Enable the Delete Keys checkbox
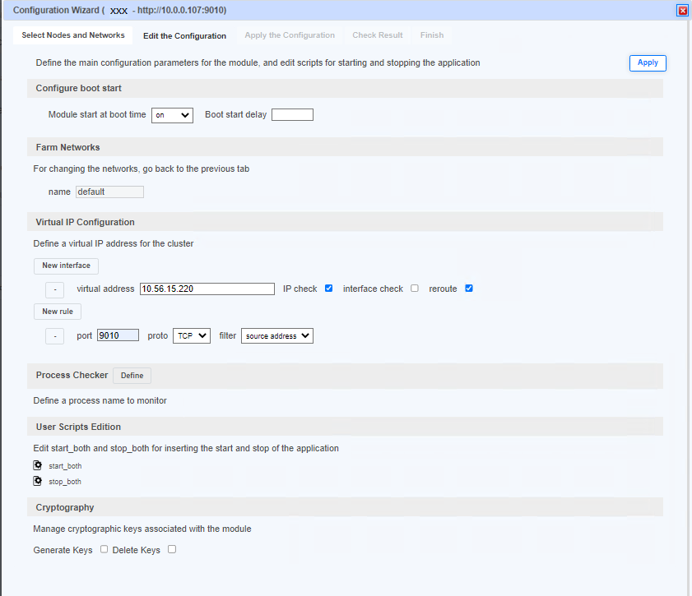This screenshot has height=596, width=692. pyautogui.click(x=170, y=549)
